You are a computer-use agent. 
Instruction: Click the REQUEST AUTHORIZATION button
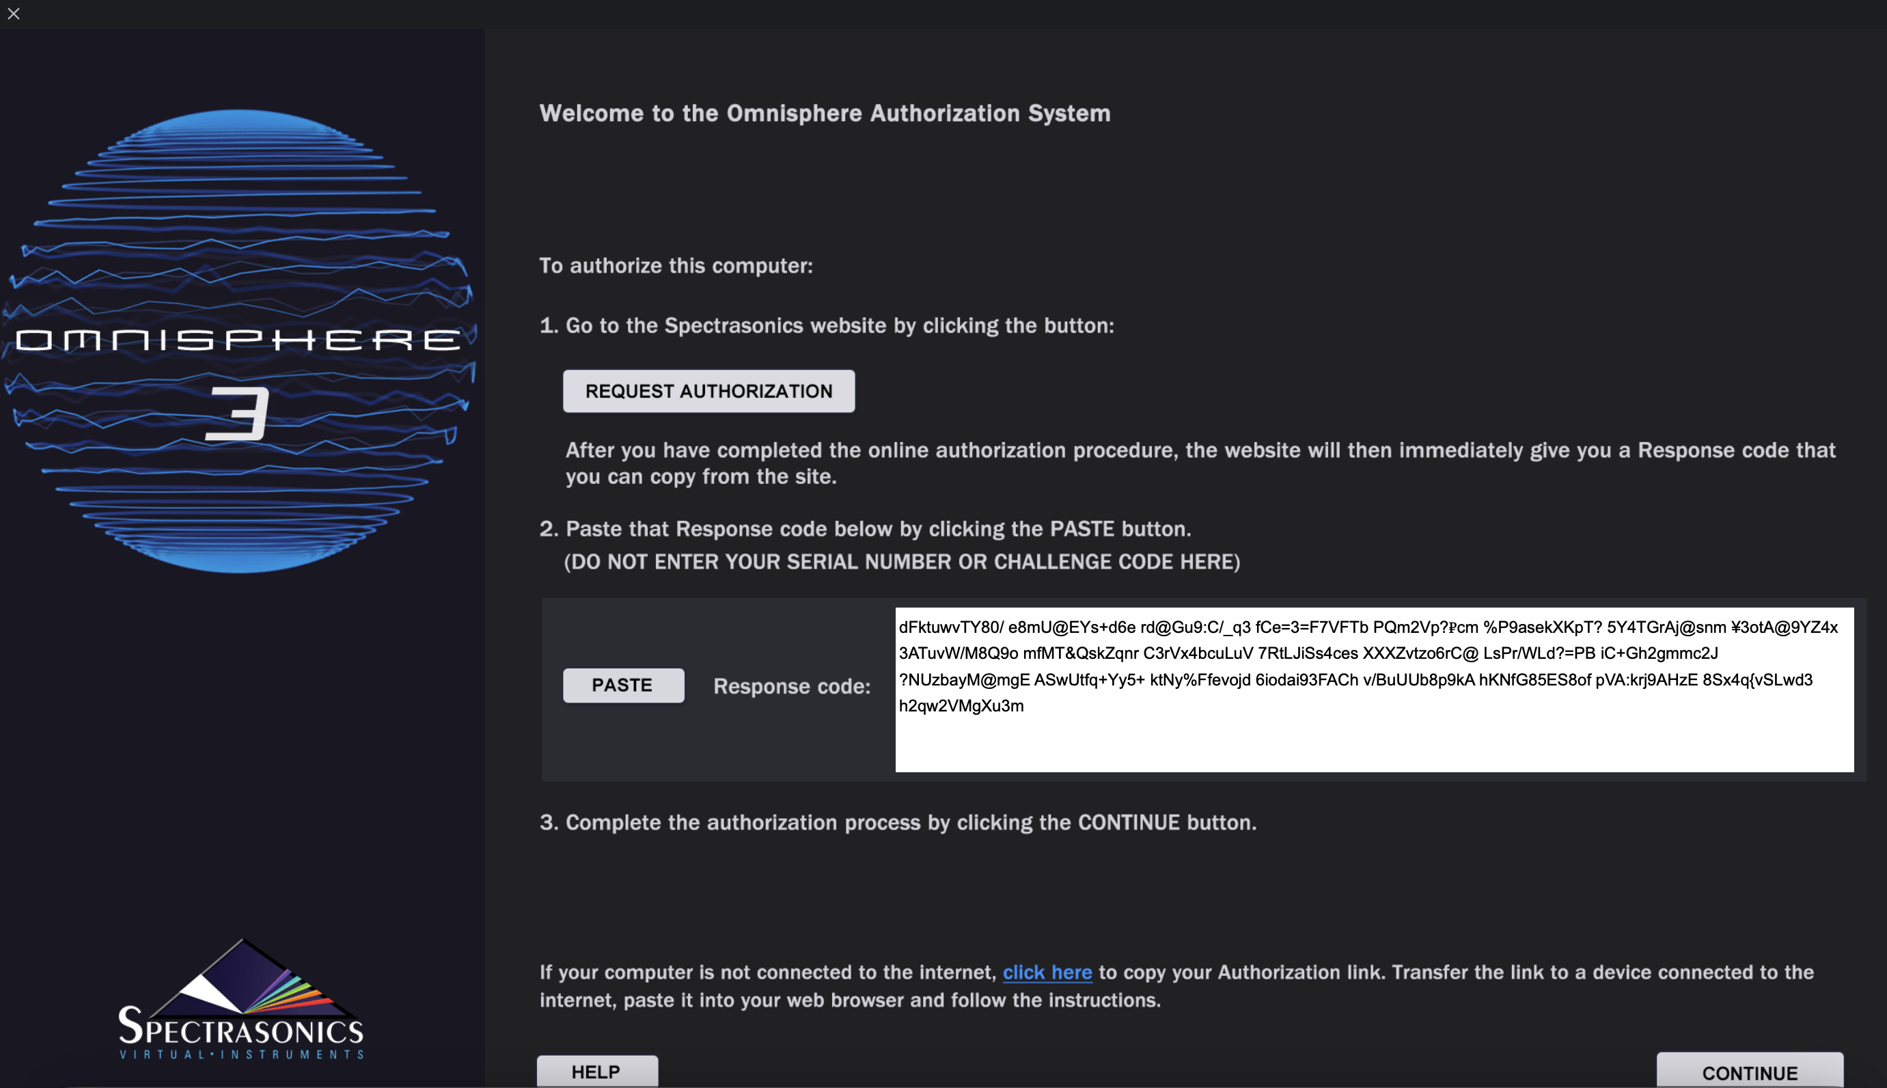tap(708, 391)
